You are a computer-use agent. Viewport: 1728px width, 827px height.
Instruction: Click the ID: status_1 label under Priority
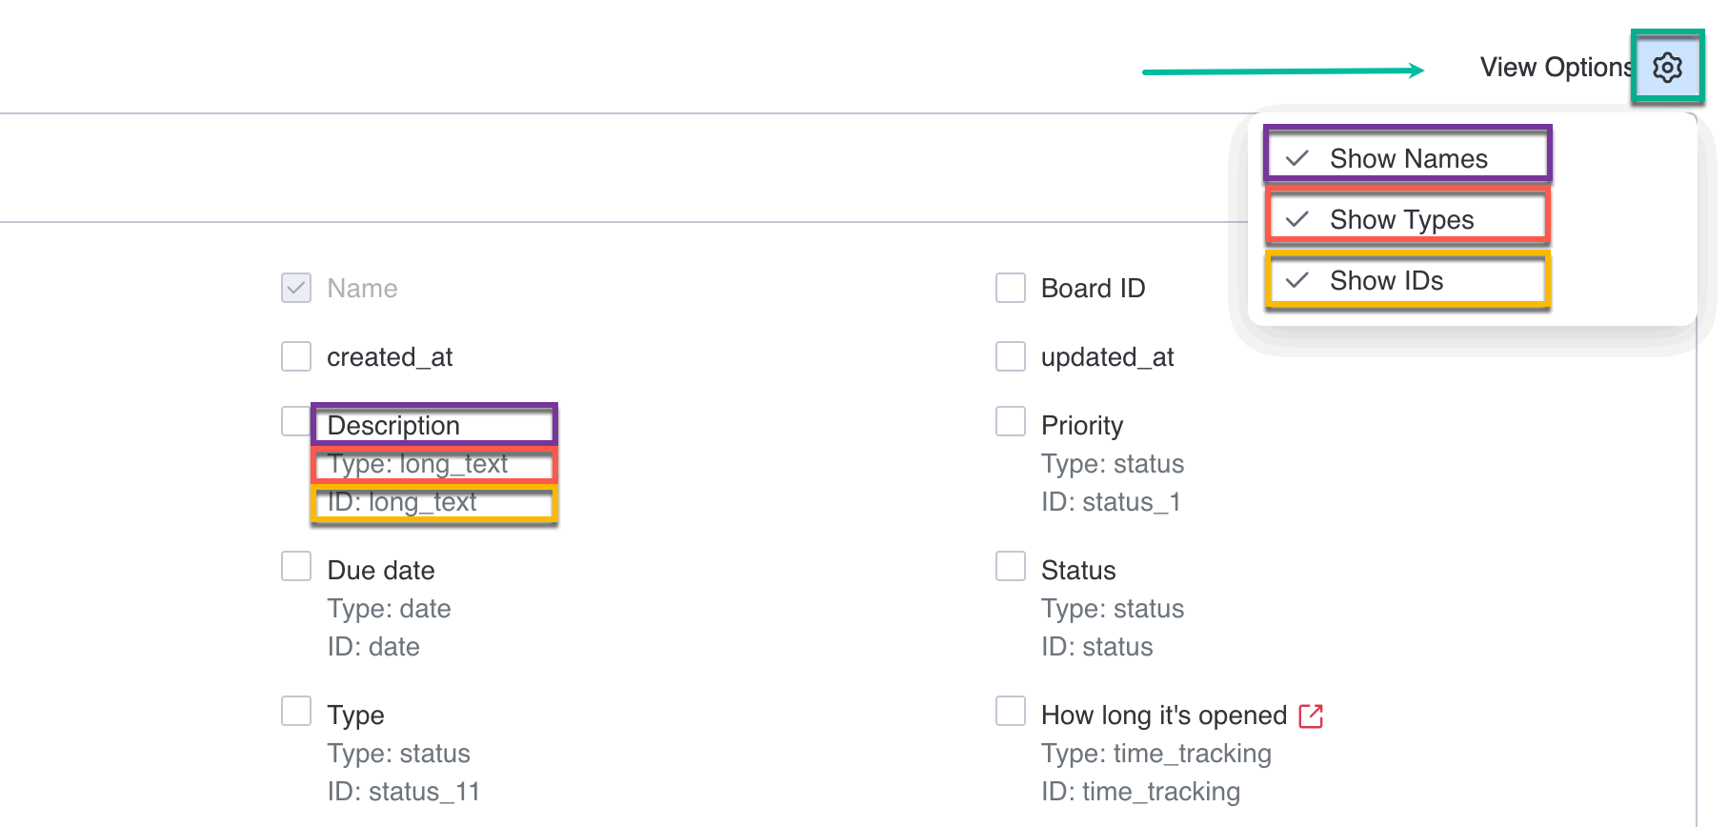(1111, 502)
